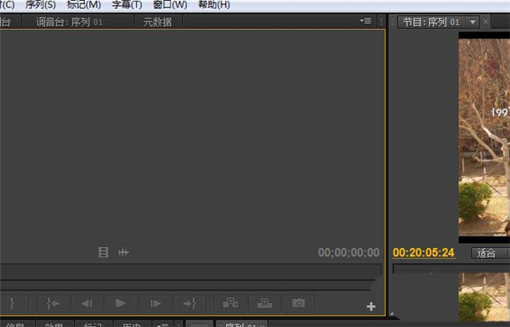Step back one frame in source monitor
The image size is (510, 327).
coord(87,303)
